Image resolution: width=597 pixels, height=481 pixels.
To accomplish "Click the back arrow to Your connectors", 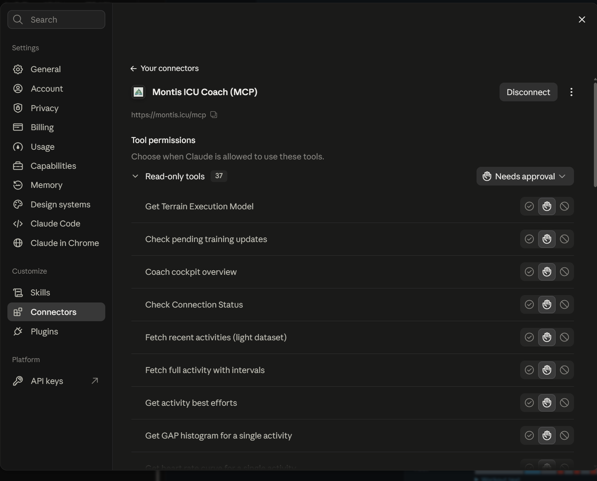I will point(133,69).
